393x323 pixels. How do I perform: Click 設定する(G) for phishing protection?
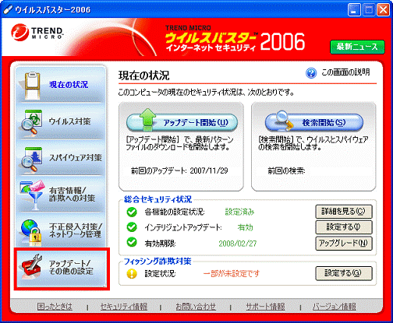click(344, 273)
